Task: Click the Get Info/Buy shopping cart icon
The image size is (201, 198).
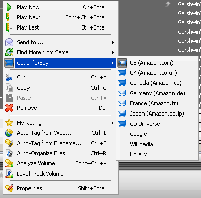Action: pos(9,63)
